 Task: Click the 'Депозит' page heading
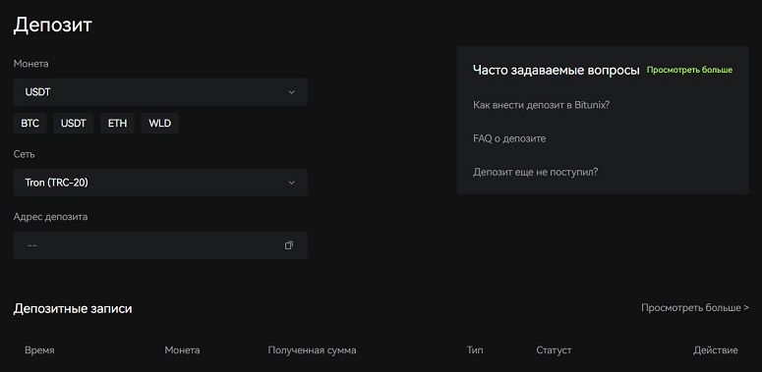[52, 26]
